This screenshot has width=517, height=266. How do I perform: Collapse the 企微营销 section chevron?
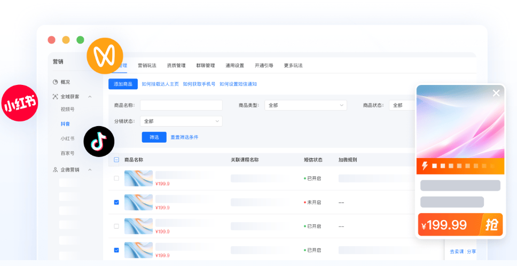tap(90, 170)
